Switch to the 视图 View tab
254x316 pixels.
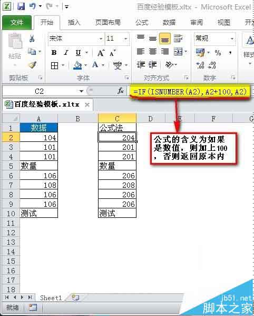[224, 22]
